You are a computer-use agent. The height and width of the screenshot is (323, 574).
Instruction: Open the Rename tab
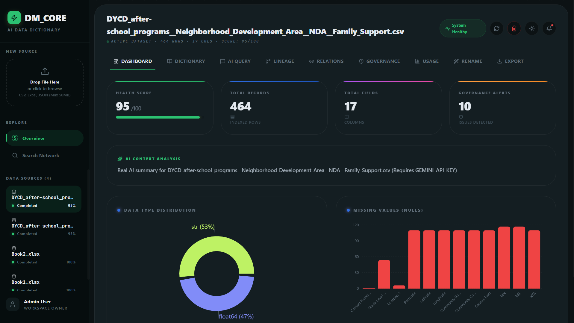click(468, 61)
